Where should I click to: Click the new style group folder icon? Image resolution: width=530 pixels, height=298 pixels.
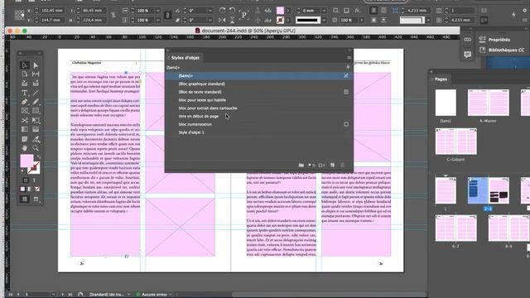[x=301, y=166]
